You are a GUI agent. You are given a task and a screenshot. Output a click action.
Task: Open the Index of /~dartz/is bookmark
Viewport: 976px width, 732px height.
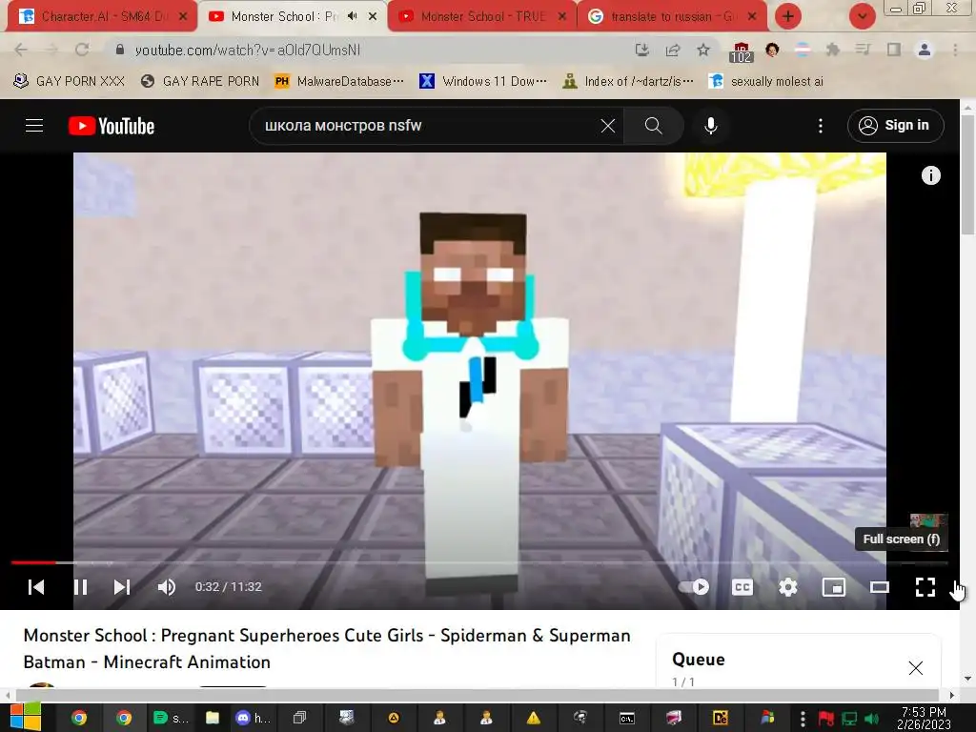click(628, 82)
